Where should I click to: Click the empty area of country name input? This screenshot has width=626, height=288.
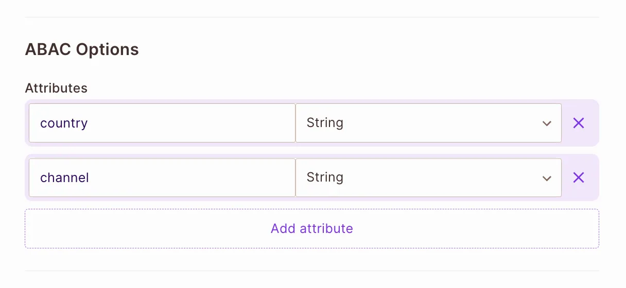[x=206, y=123]
